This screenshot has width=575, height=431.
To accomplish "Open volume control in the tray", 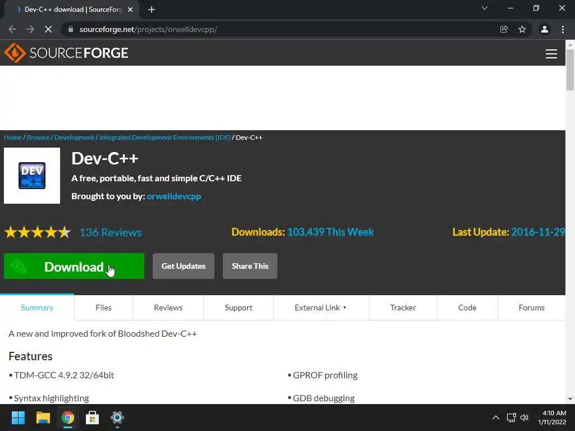I will coord(524,418).
